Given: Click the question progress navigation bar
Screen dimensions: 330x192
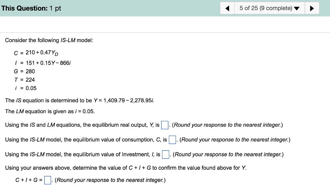Looking at the screenshot, I should (269, 8).
